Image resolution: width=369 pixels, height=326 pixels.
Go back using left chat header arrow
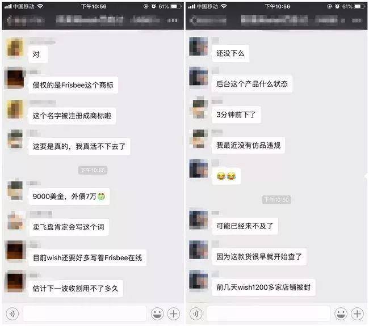tap(9, 20)
